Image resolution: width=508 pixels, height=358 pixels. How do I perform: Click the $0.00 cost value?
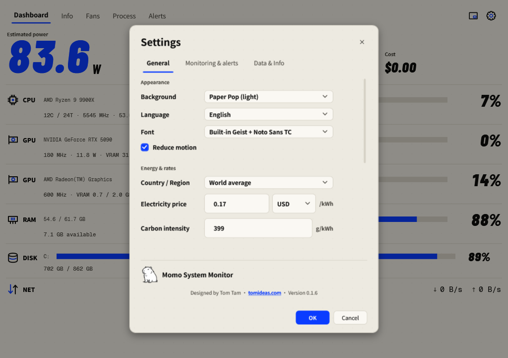[400, 68]
